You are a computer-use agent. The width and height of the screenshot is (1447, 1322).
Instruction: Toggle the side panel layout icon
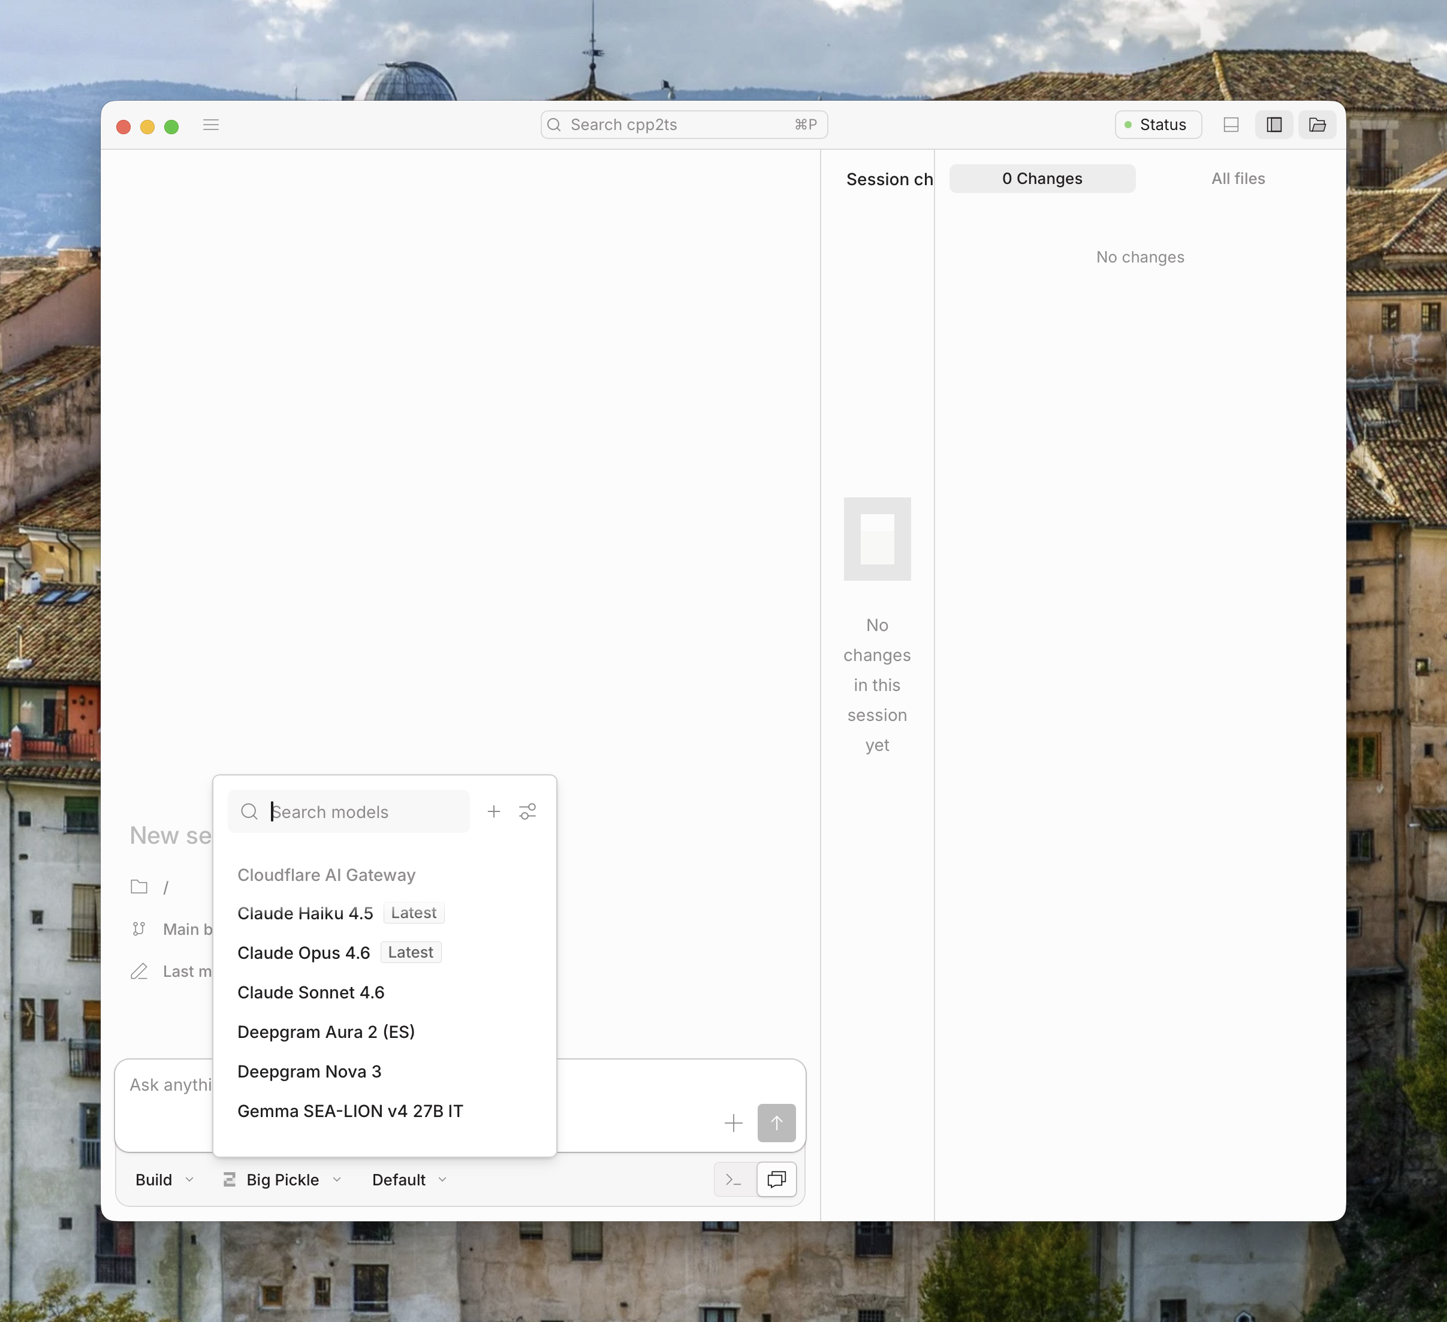point(1274,125)
